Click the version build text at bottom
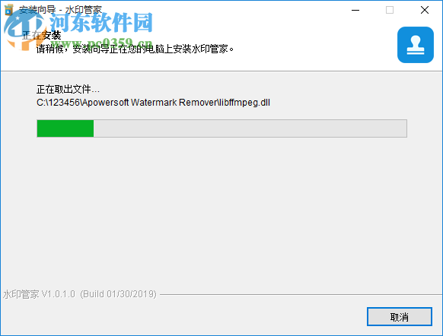The image size is (443, 336). point(80,294)
